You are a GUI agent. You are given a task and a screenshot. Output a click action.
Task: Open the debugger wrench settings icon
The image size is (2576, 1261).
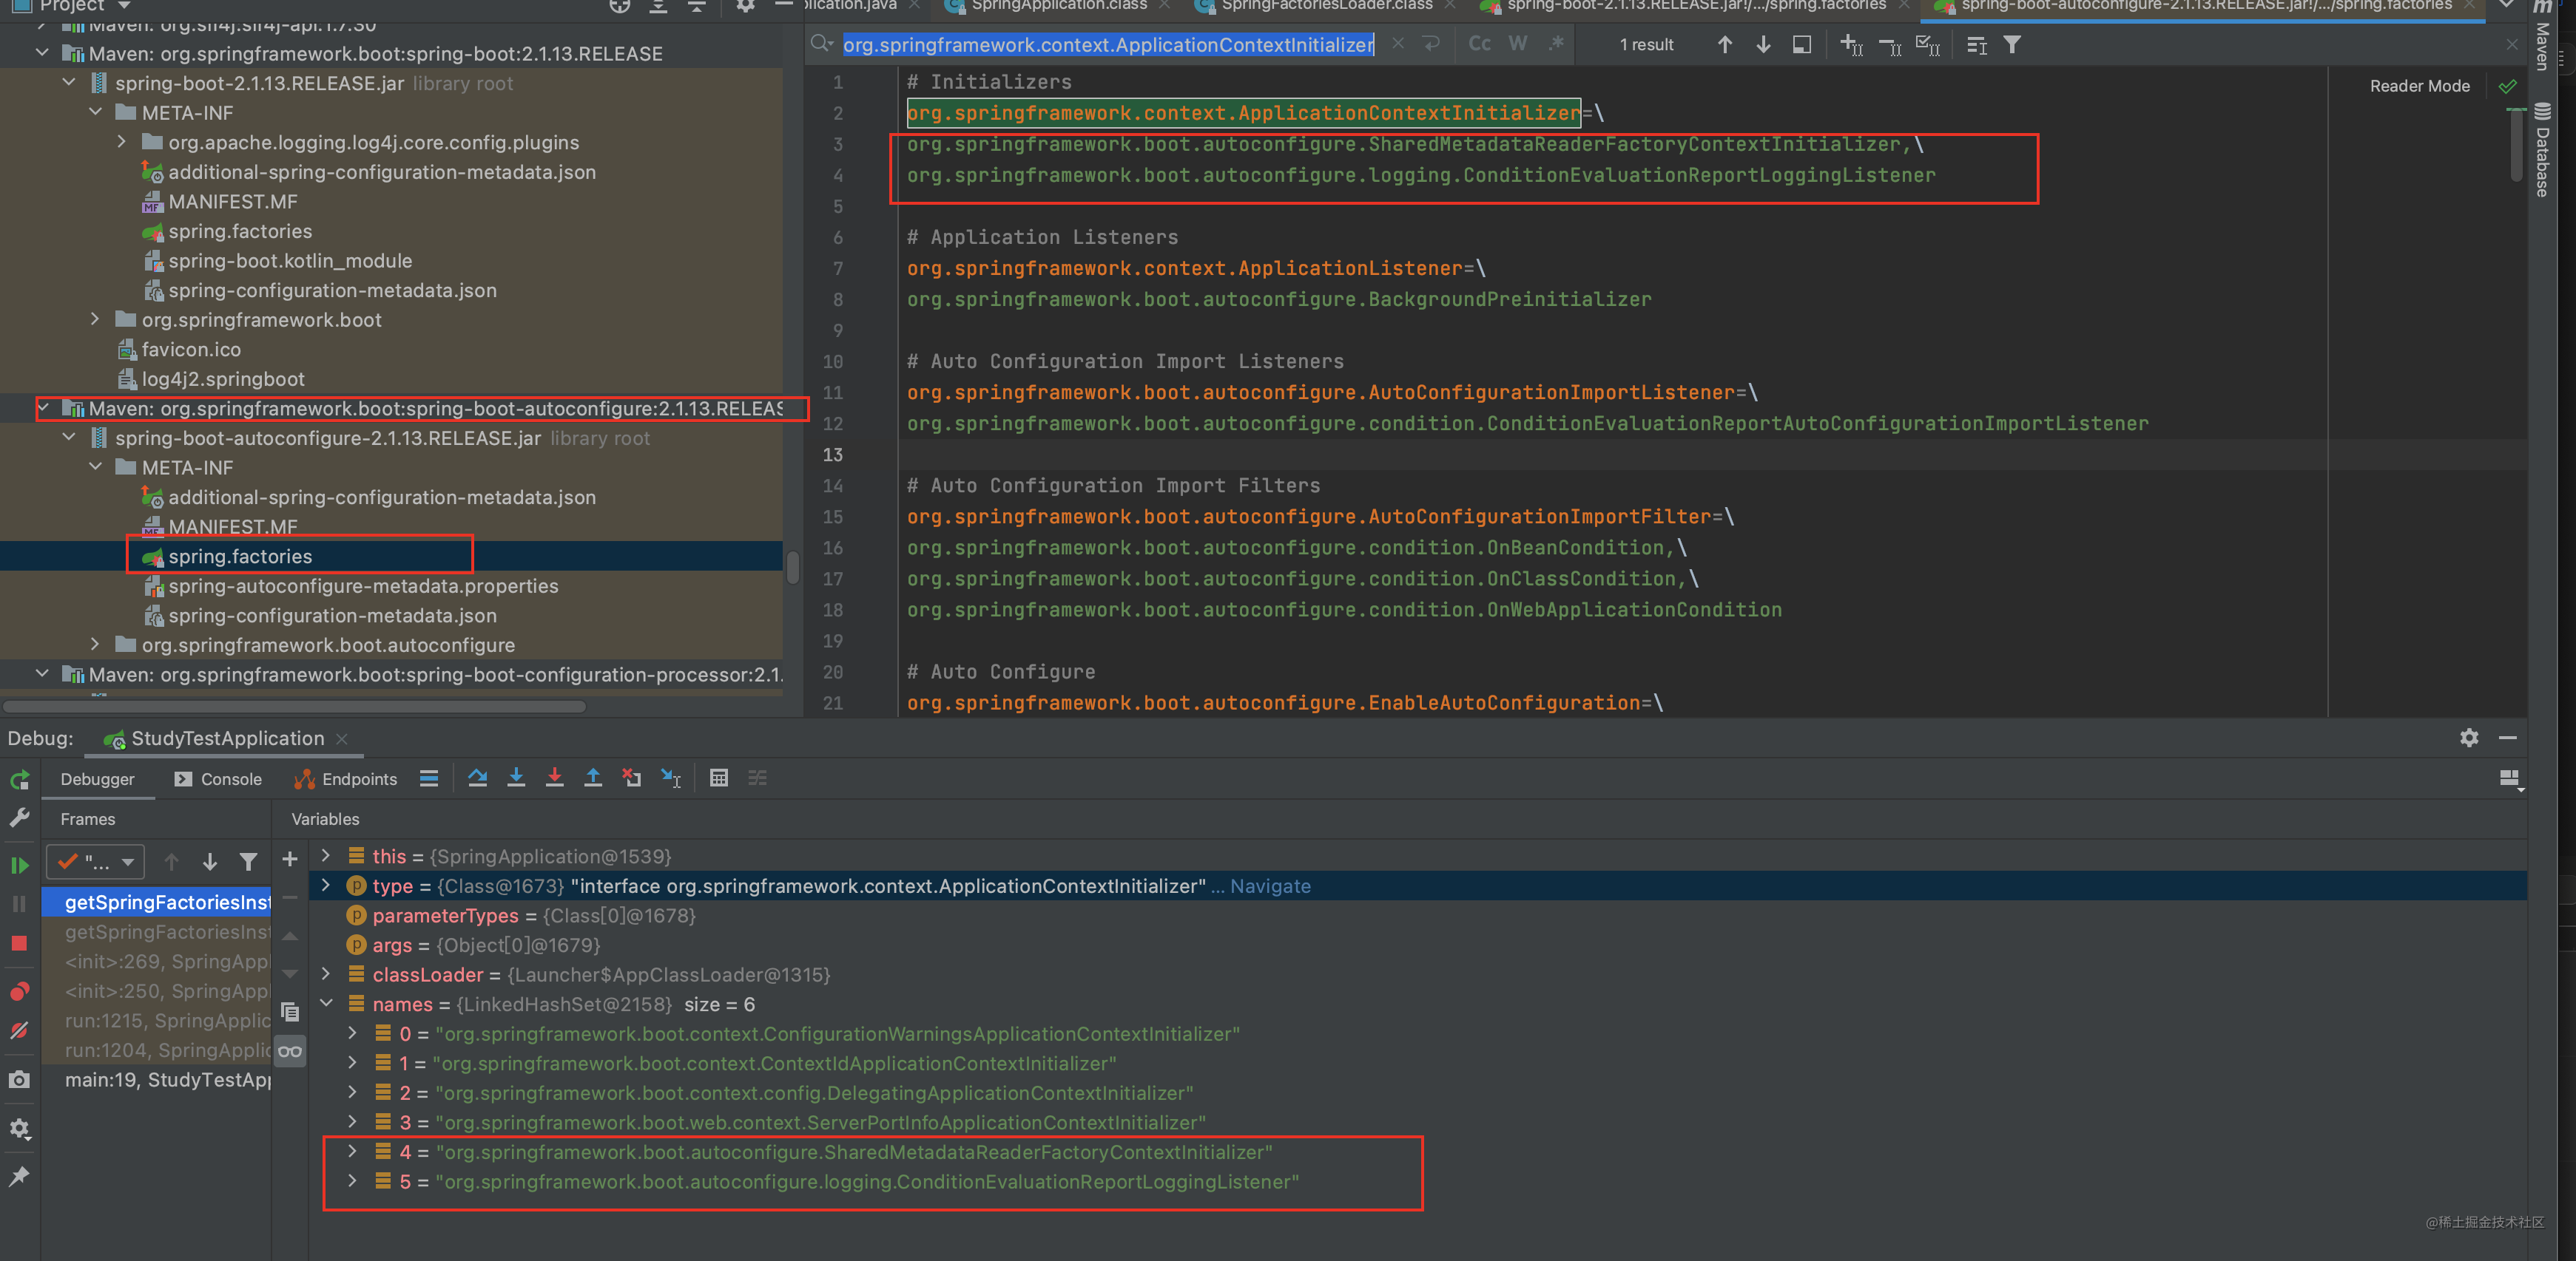click(x=19, y=818)
